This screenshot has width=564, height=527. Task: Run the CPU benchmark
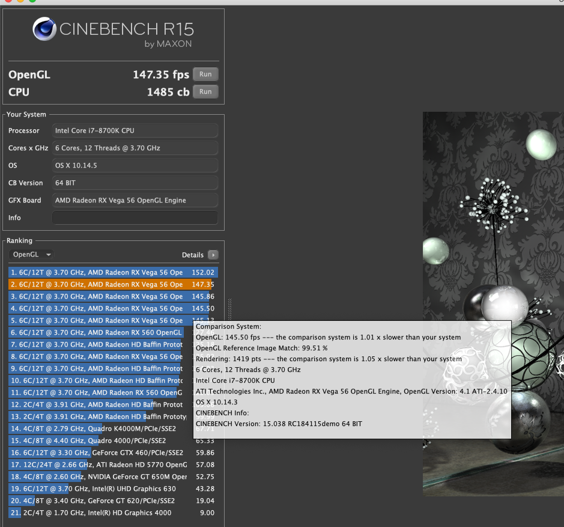click(205, 91)
